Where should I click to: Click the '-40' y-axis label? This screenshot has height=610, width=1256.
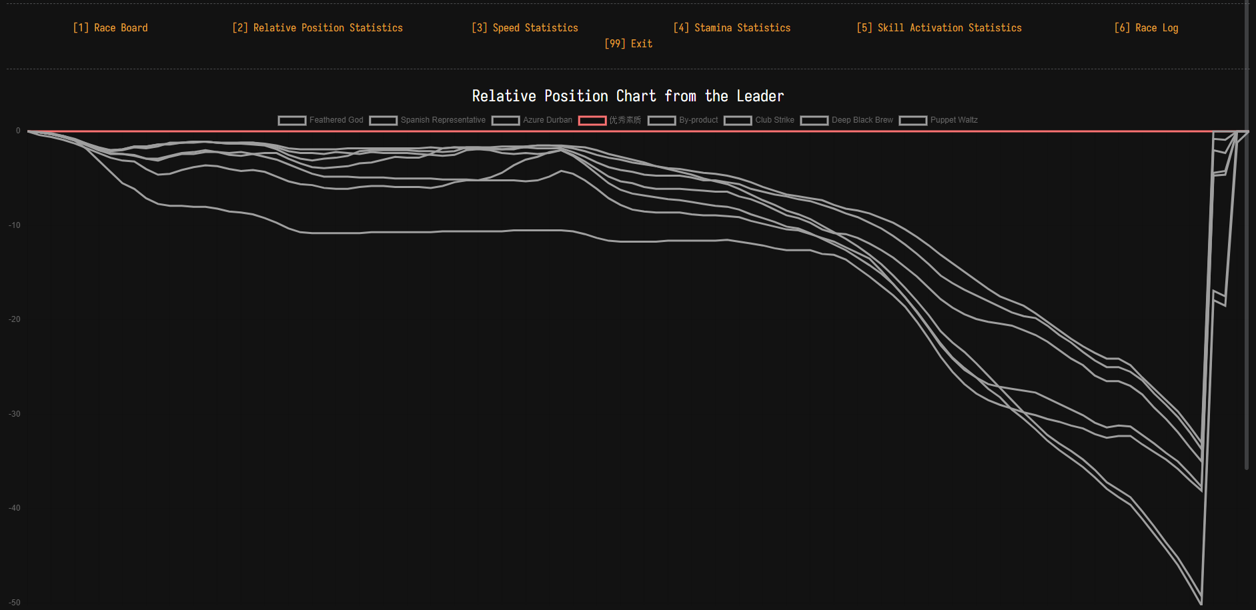15,508
